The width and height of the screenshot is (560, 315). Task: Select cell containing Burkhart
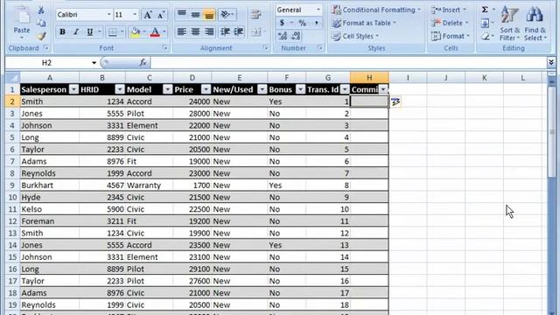49,185
